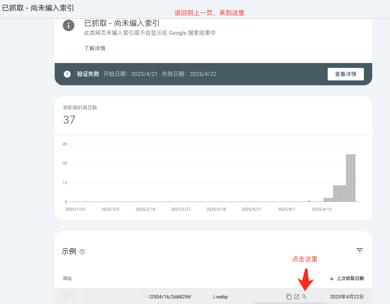Click the down arrow beside 上次抓取日期
The image size is (390, 304).
332,279
